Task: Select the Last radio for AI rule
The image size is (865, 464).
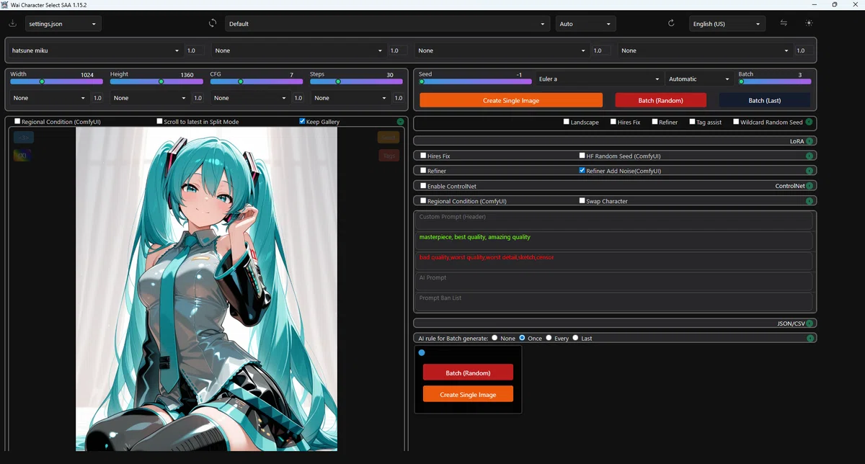Action: pyautogui.click(x=575, y=337)
